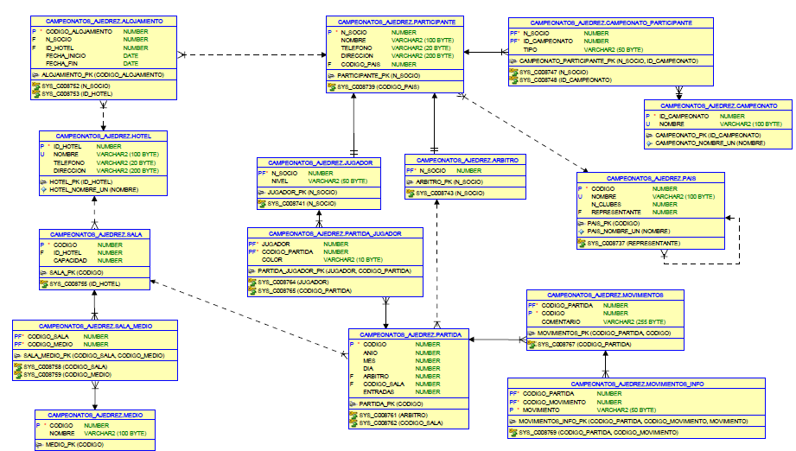This screenshot has width=796, height=451.
Task: Select the HOTEL_PK primary key icon
Action: point(44,181)
